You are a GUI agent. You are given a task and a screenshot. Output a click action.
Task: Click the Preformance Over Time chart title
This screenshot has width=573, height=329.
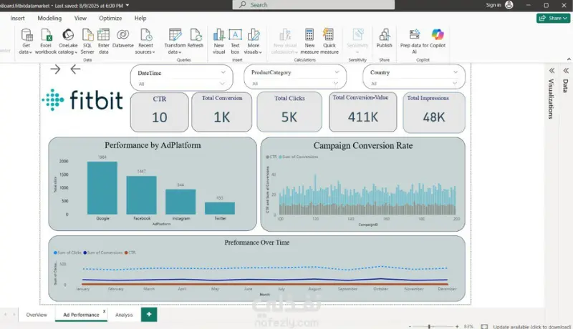pyautogui.click(x=257, y=242)
